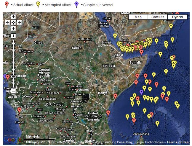Click the yellow marker off Oman coast
Screen dimensions: 192x146
[x=171, y=26]
